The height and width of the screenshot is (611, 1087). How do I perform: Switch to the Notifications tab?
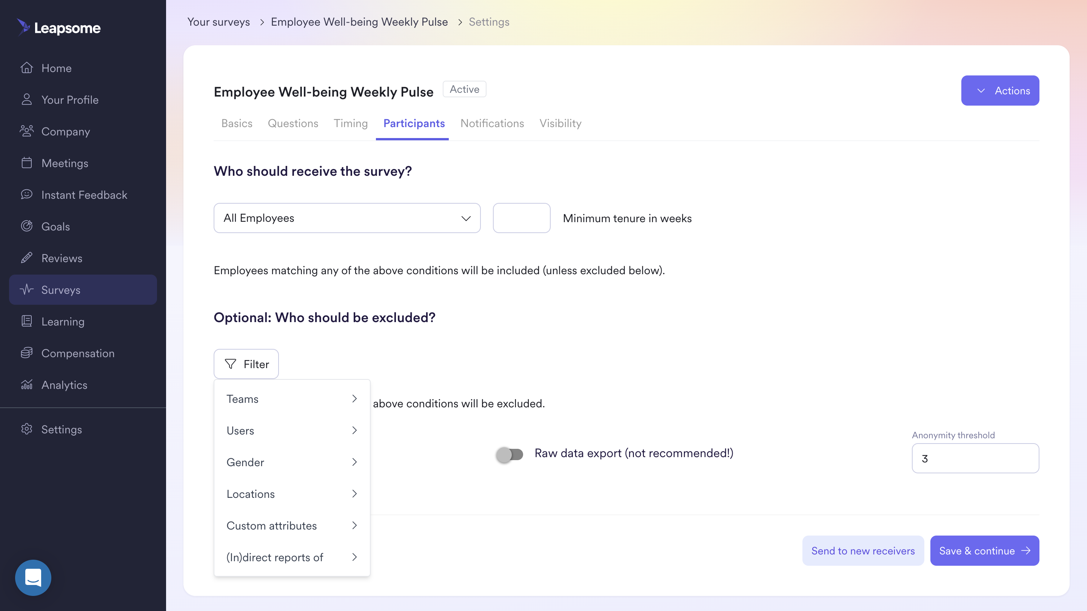click(x=492, y=123)
